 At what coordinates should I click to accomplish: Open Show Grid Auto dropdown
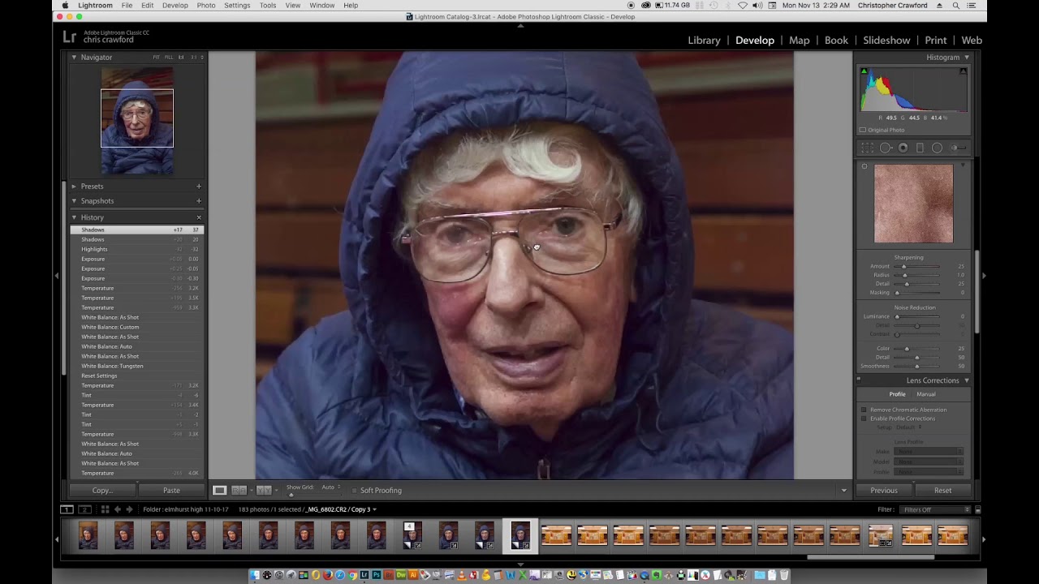tap(330, 487)
